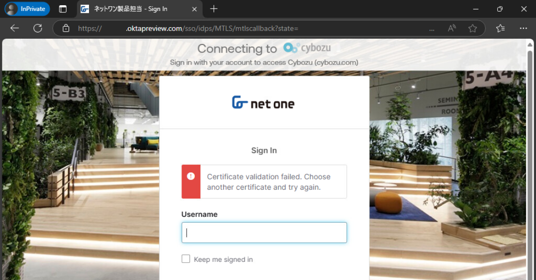Open browser Settings and more menu

[523, 28]
